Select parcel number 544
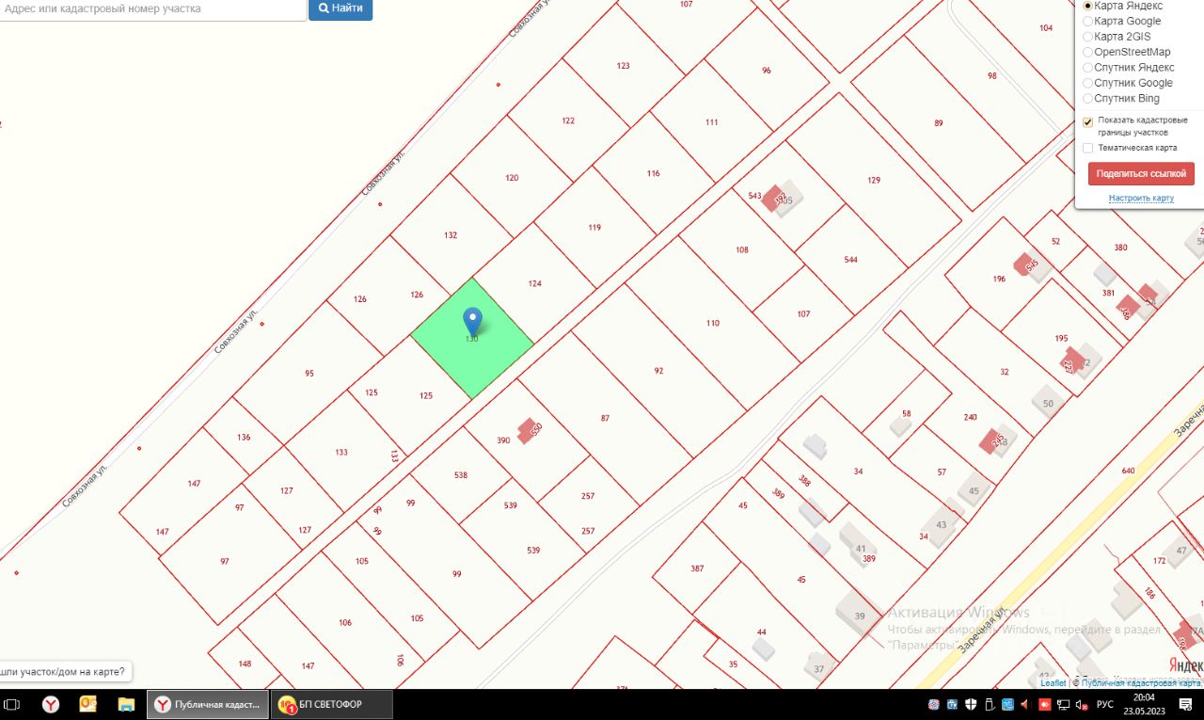The height and width of the screenshot is (720, 1204). 851,259
